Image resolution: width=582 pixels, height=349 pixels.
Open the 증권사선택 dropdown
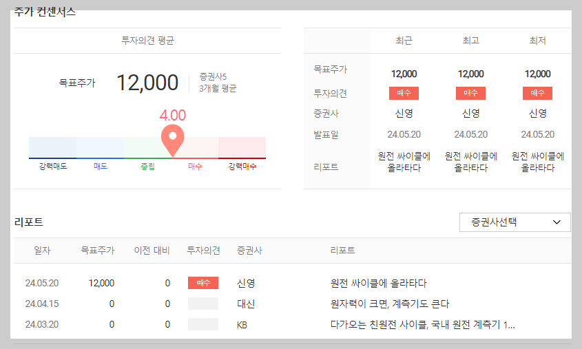pyautogui.click(x=515, y=222)
